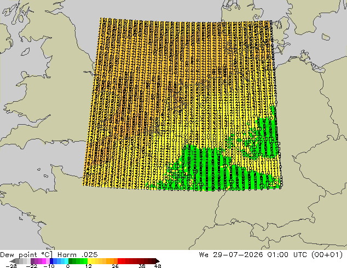Click the '38' legend label
This screenshot has width=347, height=268.
[142, 266]
